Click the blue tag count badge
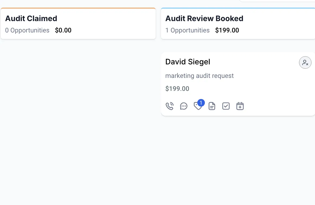 [x=201, y=103]
